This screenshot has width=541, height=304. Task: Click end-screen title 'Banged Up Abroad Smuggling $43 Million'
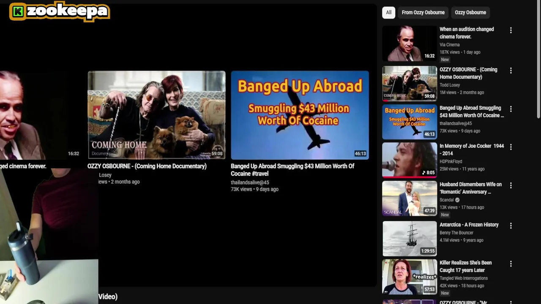[292, 170]
